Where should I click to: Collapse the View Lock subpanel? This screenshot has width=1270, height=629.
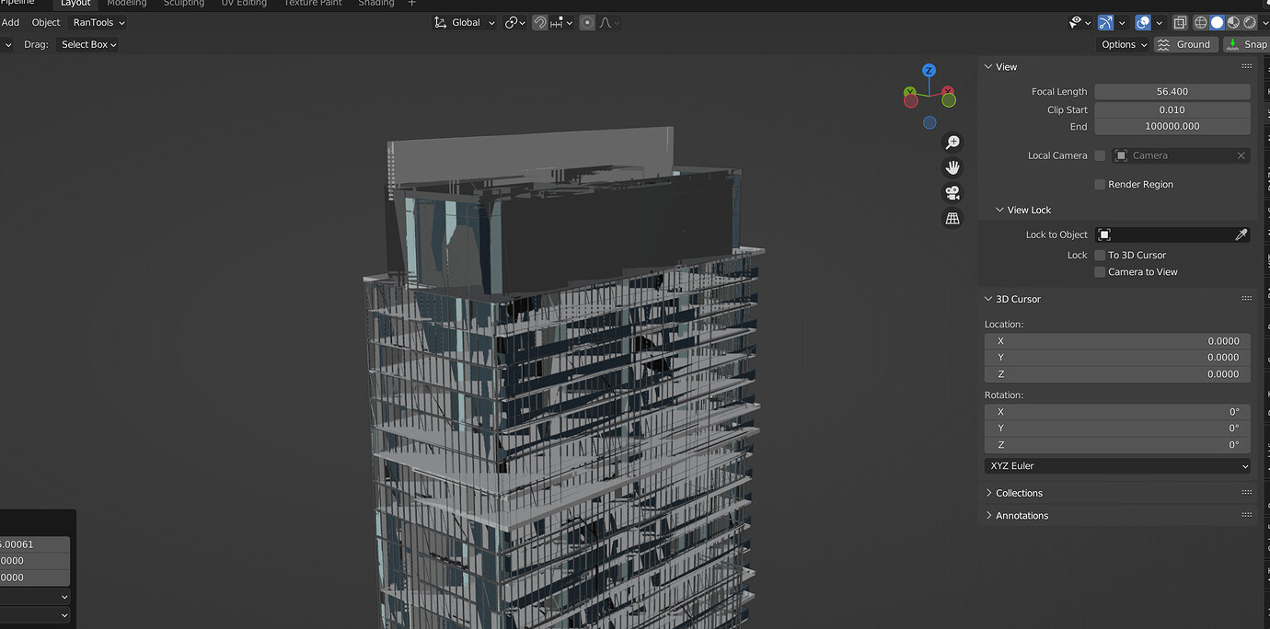[1000, 210]
